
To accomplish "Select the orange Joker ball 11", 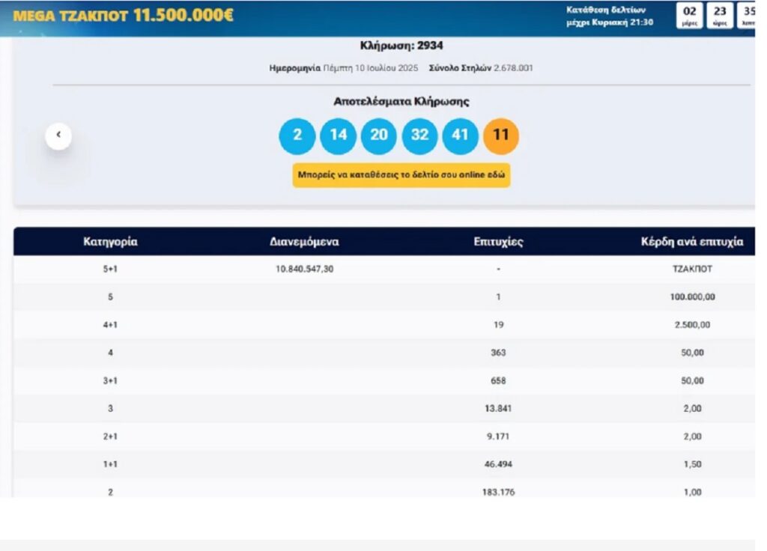I will point(501,136).
